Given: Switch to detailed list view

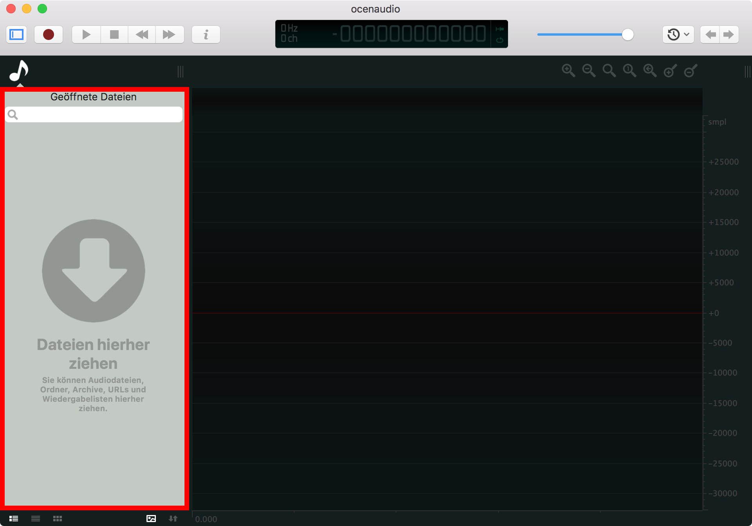Looking at the screenshot, I should [x=14, y=519].
